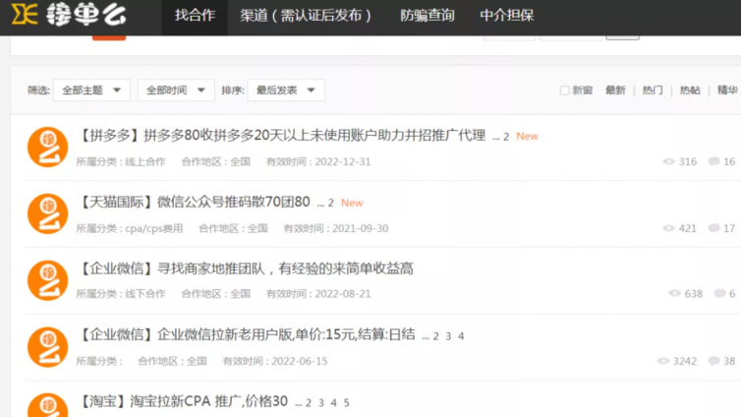Click validity date 2022-12-31
The height and width of the screenshot is (417, 741).
click(343, 161)
